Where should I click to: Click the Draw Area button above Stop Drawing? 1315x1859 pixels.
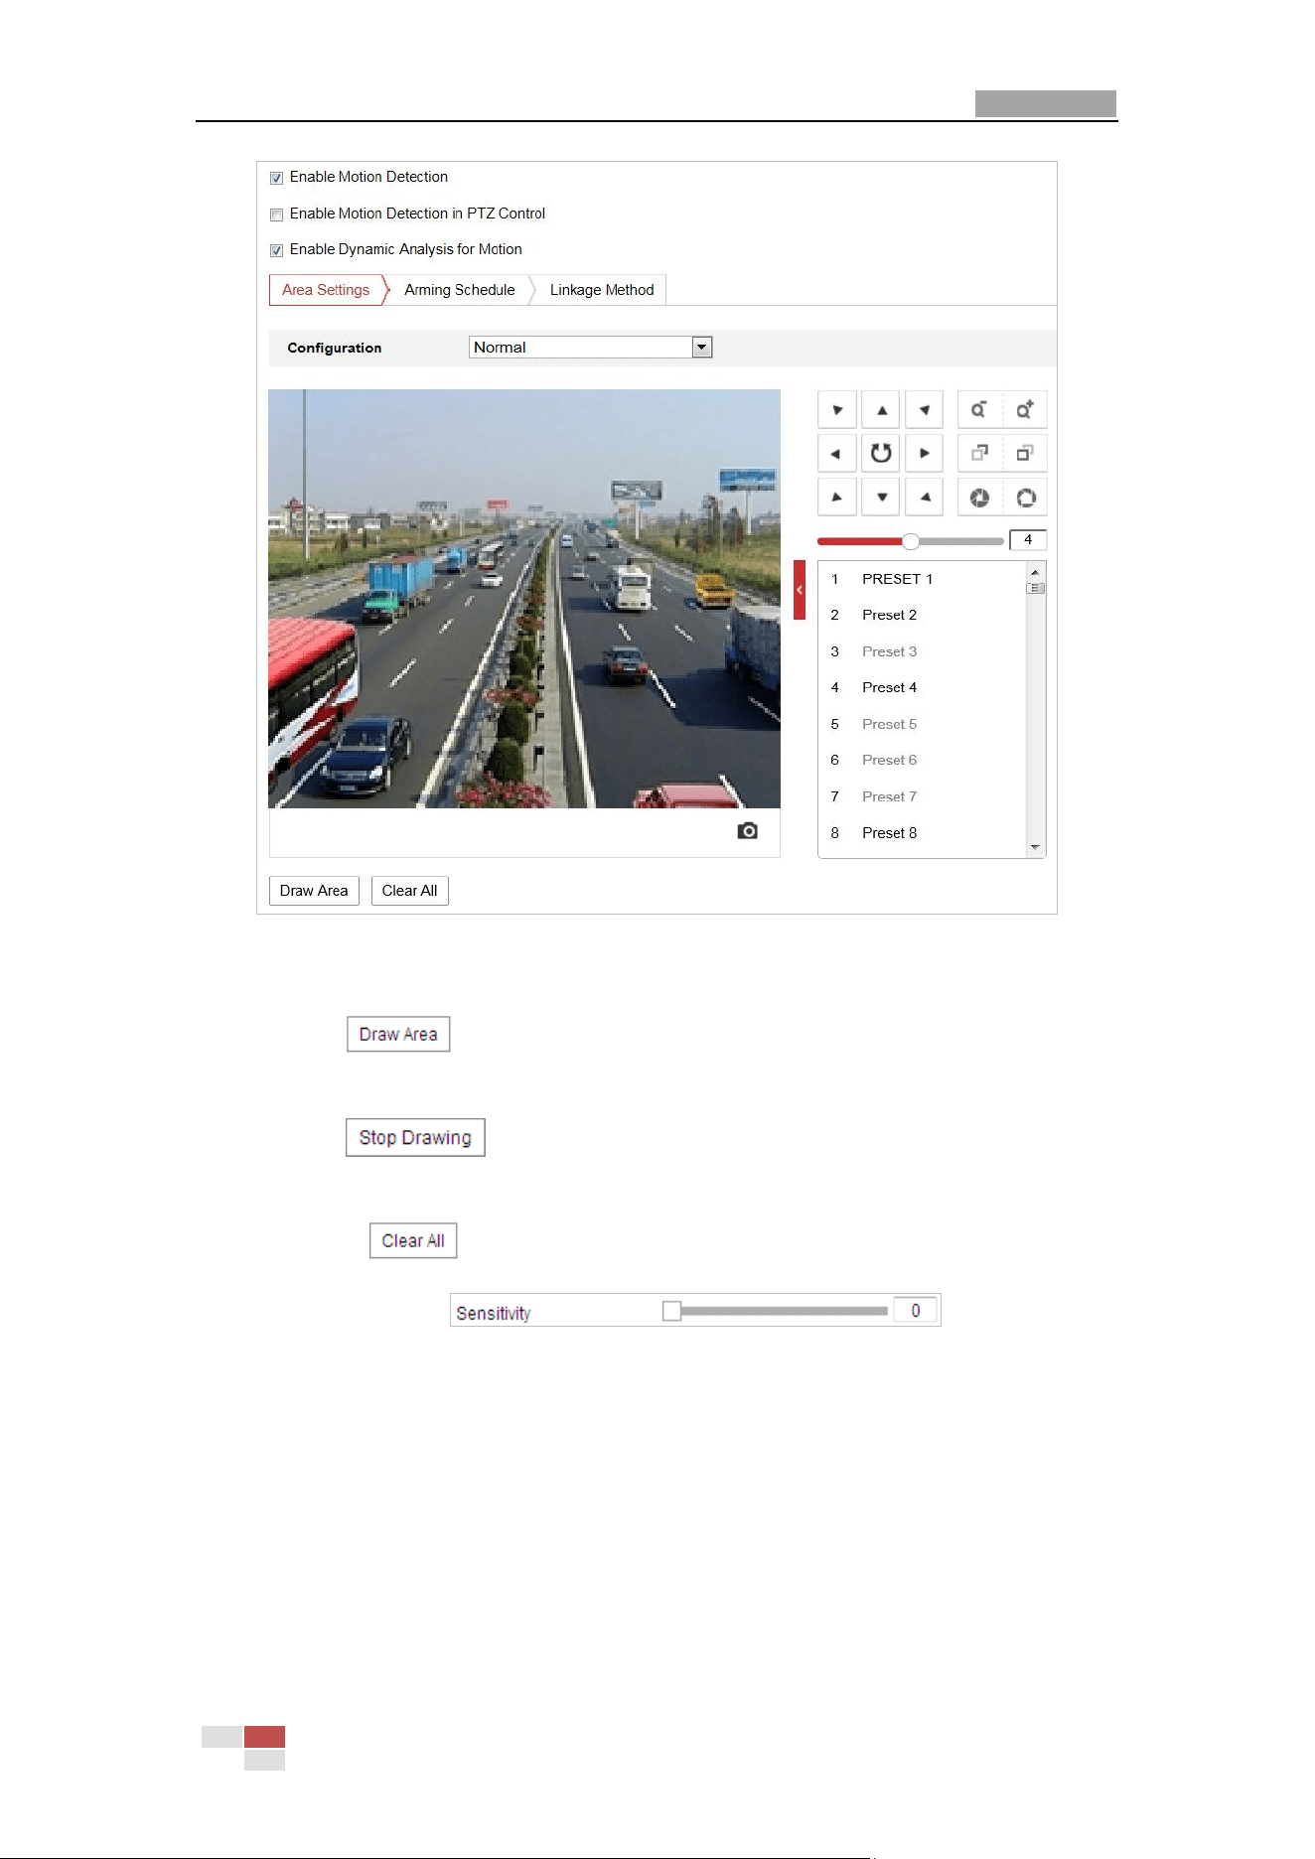click(x=398, y=1035)
